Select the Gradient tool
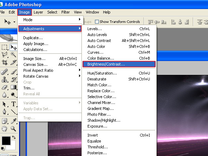The image size is (208, 156). (x=14, y=87)
